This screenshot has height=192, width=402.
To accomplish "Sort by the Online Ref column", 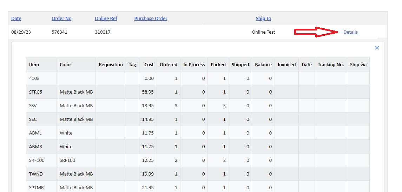I will 106,19.
